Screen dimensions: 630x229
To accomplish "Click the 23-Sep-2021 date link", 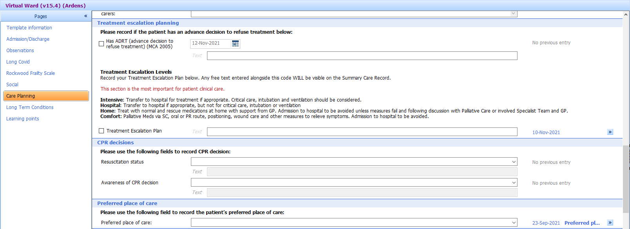I will click(x=546, y=222).
